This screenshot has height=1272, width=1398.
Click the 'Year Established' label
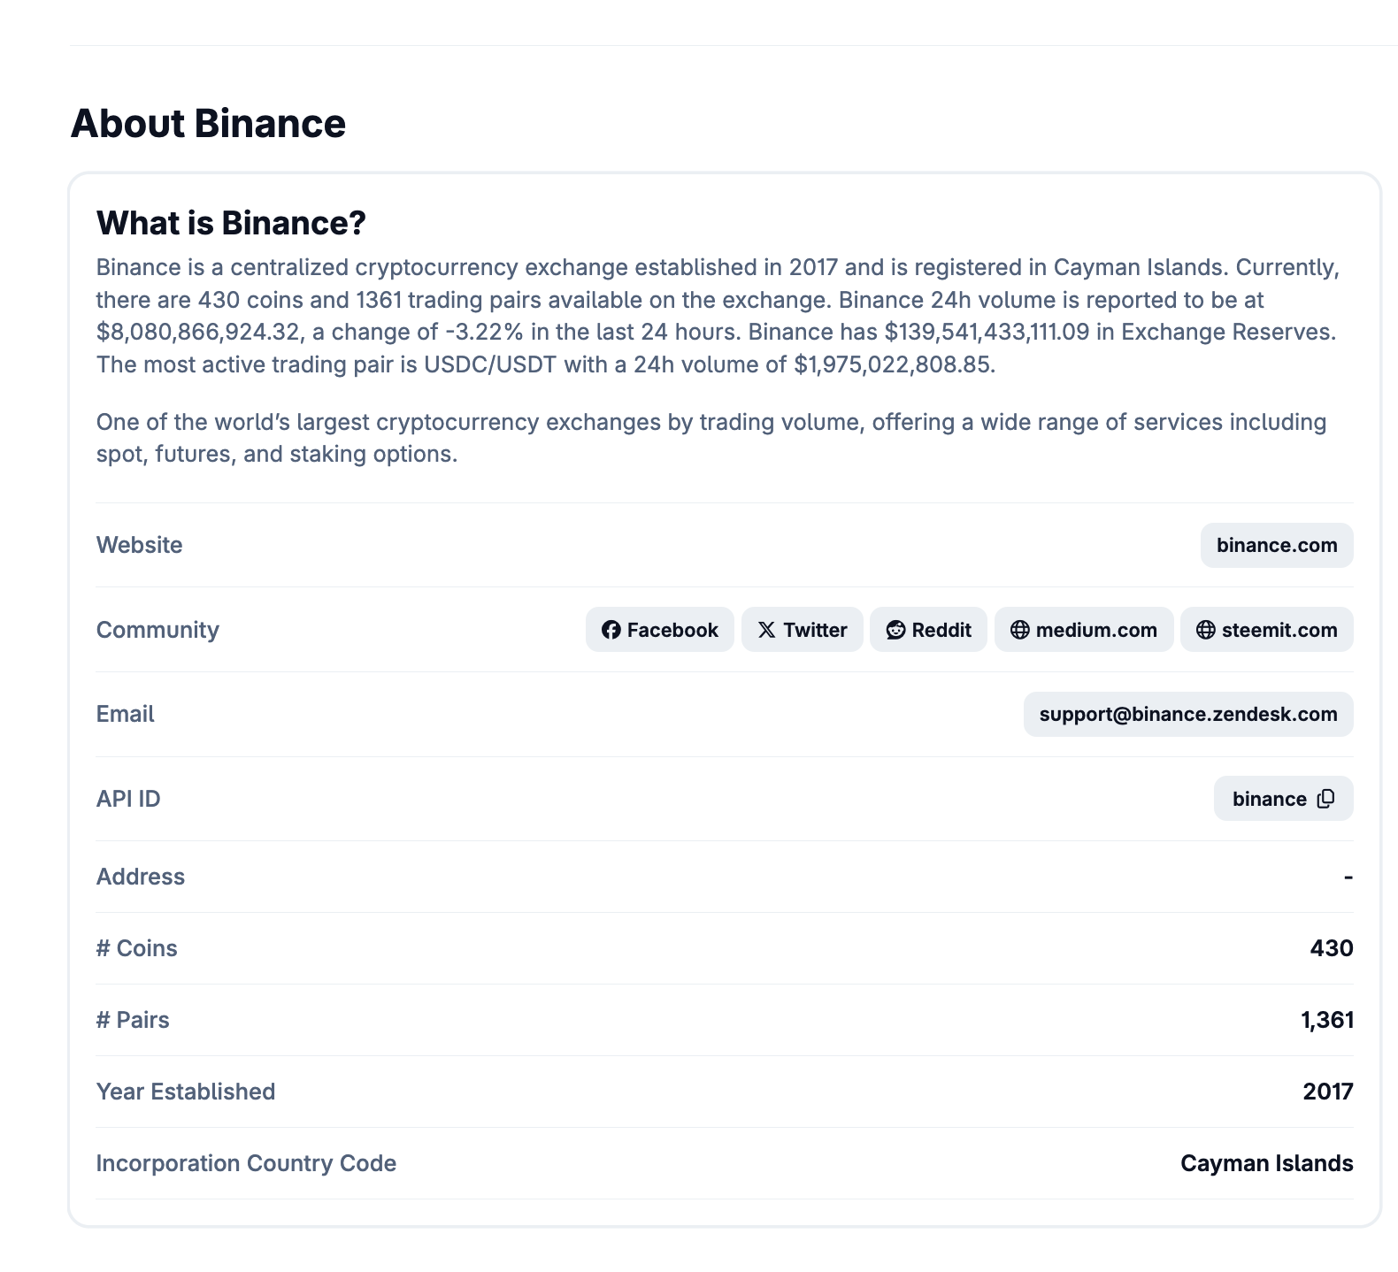pyautogui.click(x=186, y=1092)
